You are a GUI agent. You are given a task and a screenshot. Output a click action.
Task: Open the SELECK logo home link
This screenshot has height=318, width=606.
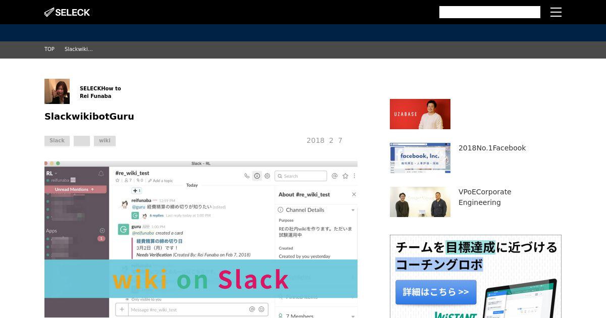(67, 12)
